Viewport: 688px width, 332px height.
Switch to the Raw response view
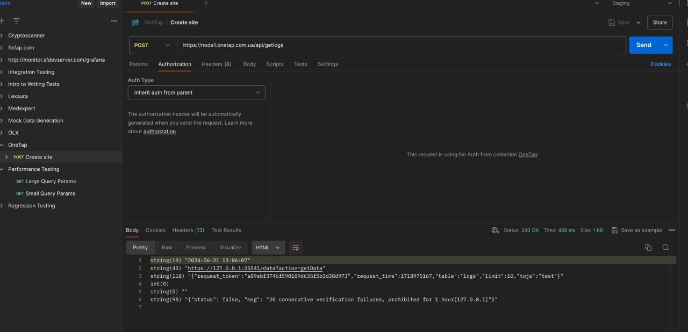click(x=167, y=248)
